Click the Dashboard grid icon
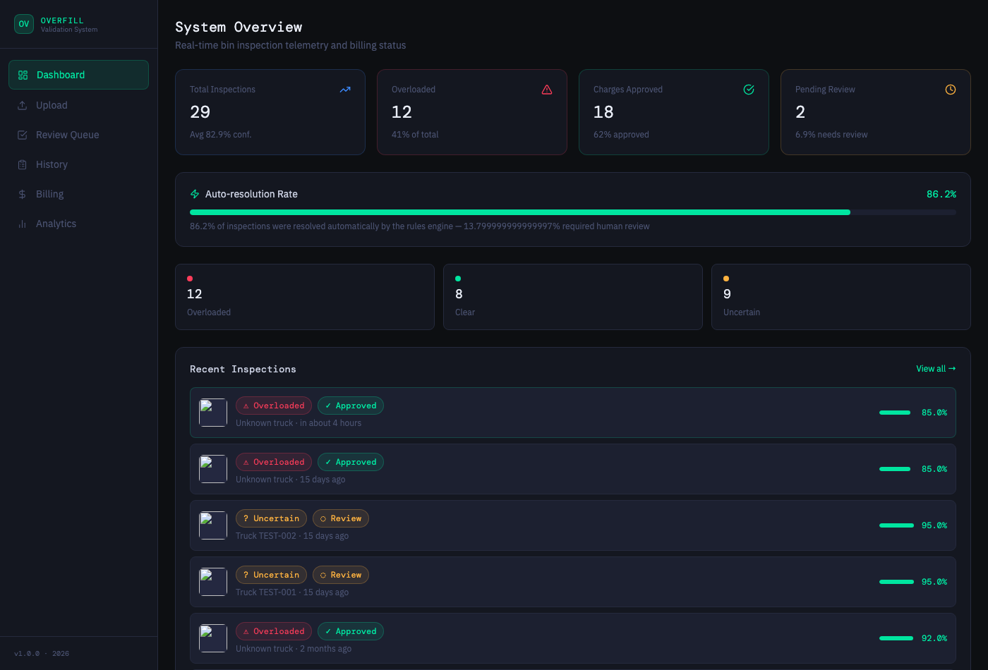The height and width of the screenshot is (670, 988). point(23,75)
